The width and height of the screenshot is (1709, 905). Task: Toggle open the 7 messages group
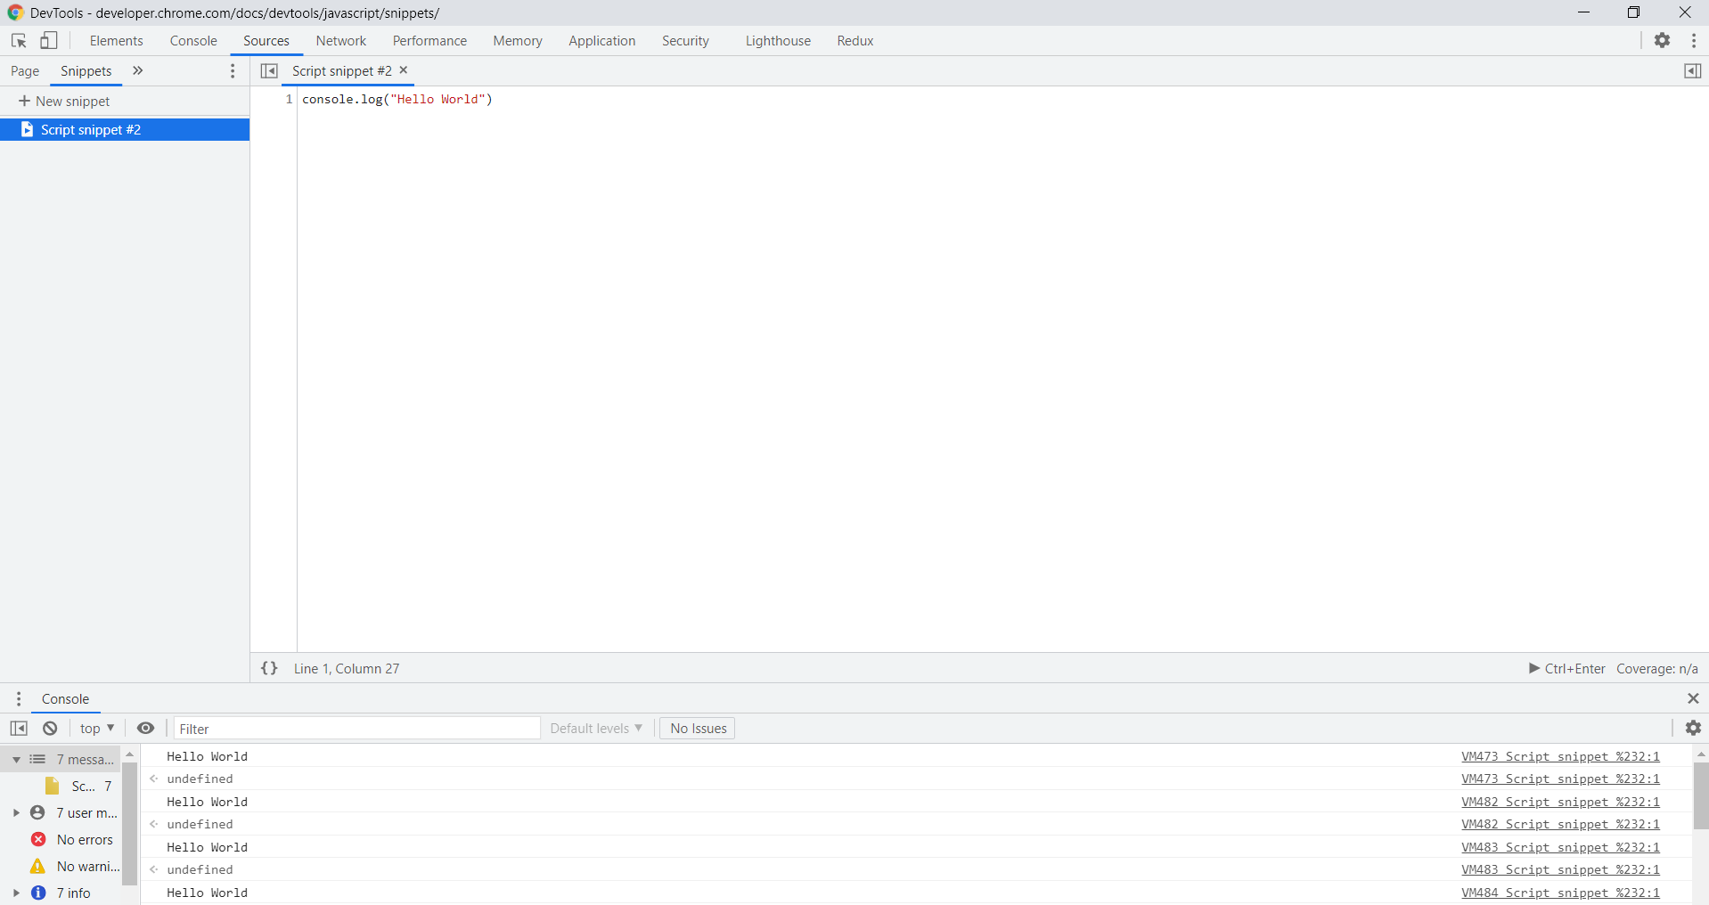tap(15, 759)
